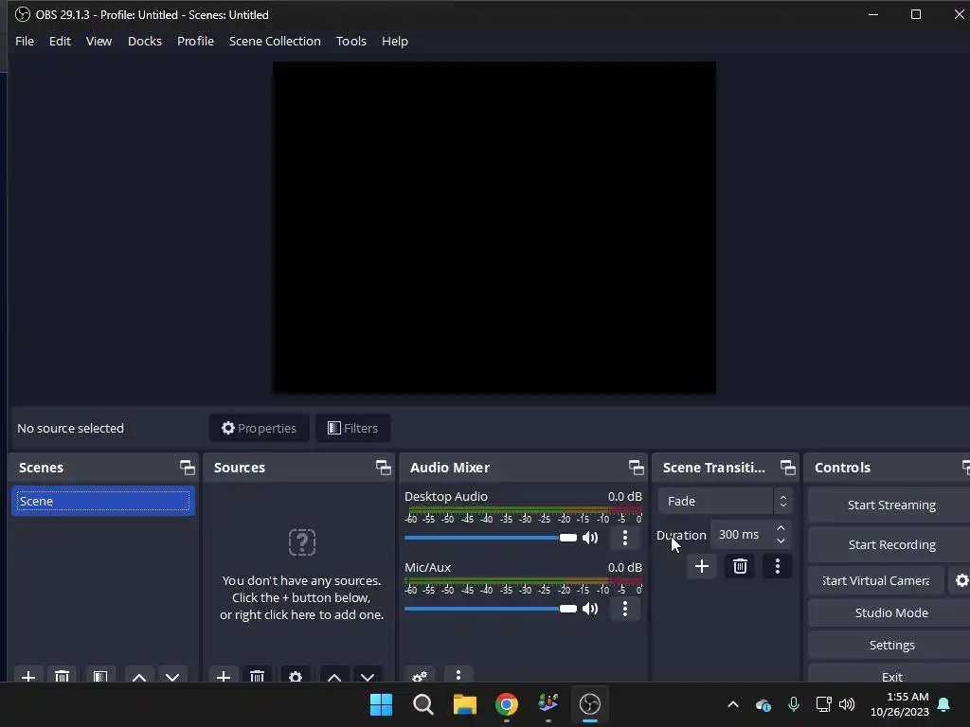Move source down arrow in Sources dock

click(x=368, y=676)
